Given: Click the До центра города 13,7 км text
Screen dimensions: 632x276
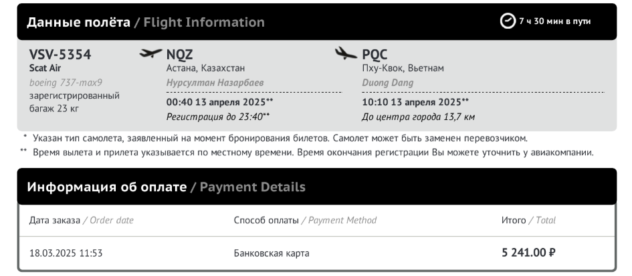Looking at the screenshot, I should (x=418, y=117).
